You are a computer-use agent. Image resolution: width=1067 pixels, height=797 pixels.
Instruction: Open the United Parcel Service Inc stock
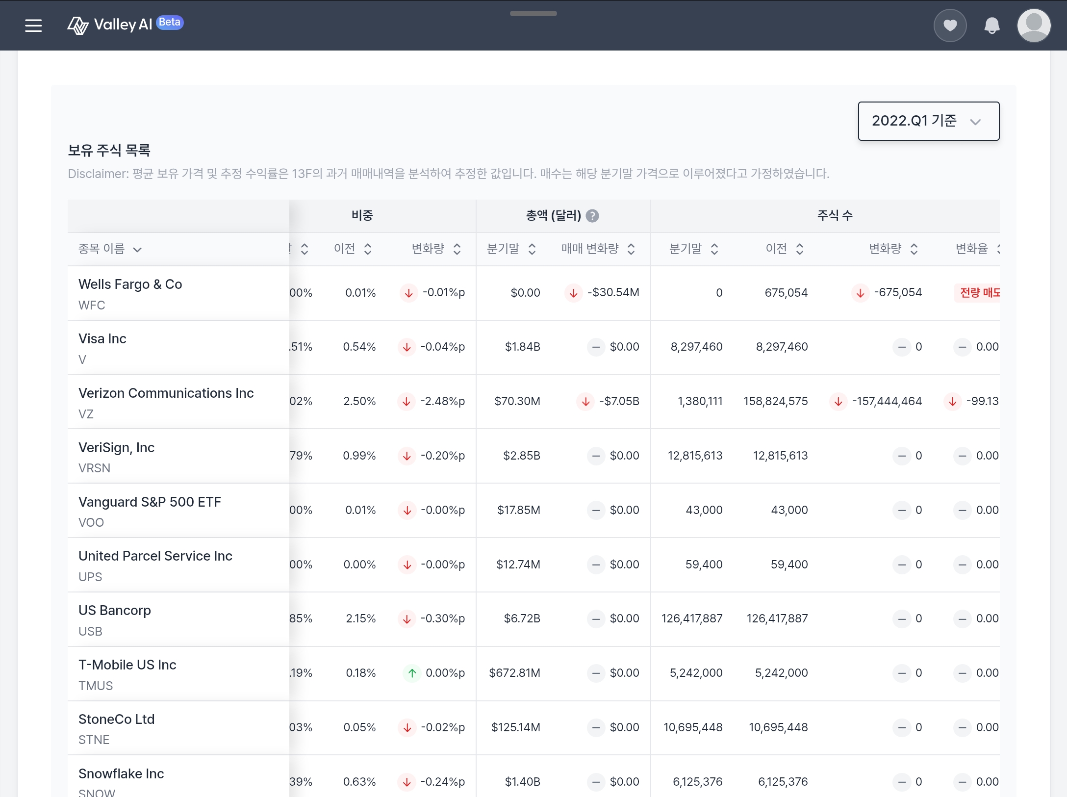point(155,556)
